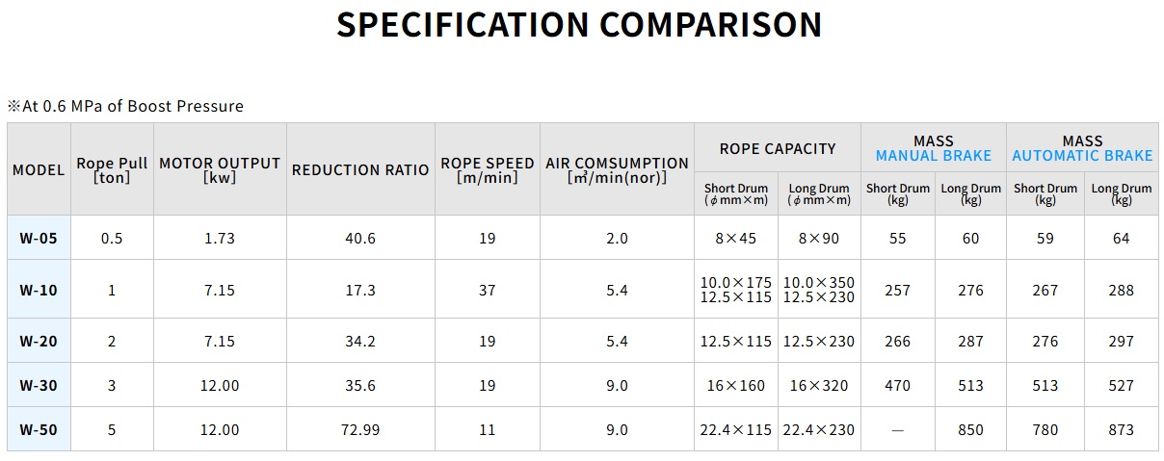
Task: Click the 72.99 reduction ratio value
Action: (360, 429)
